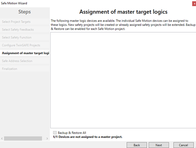The height and width of the screenshot is (148, 196).
Task: Open the Finalization step
Action: tap(24, 69)
